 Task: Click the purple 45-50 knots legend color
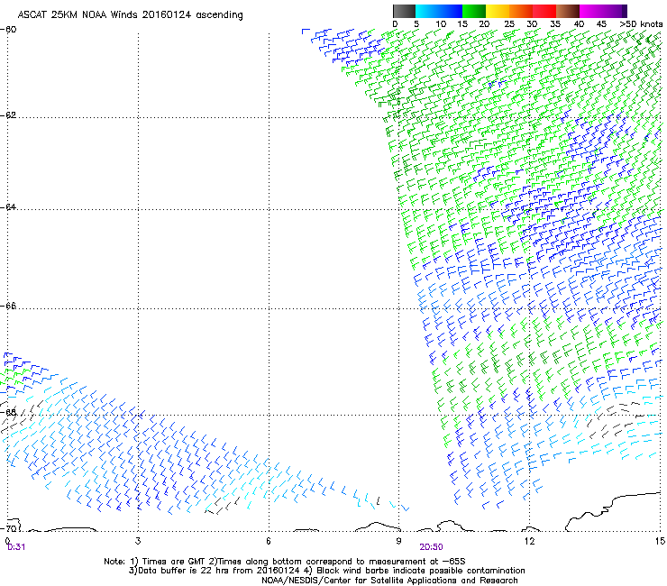coord(615,11)
